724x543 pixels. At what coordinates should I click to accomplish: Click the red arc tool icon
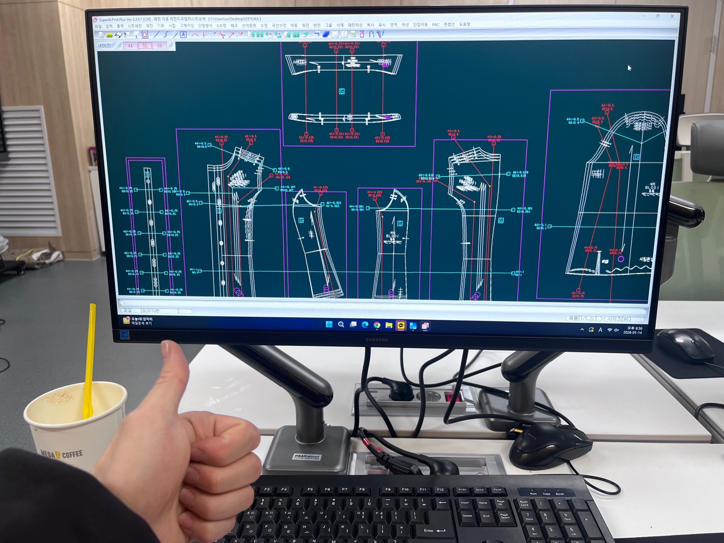point(195,35)
